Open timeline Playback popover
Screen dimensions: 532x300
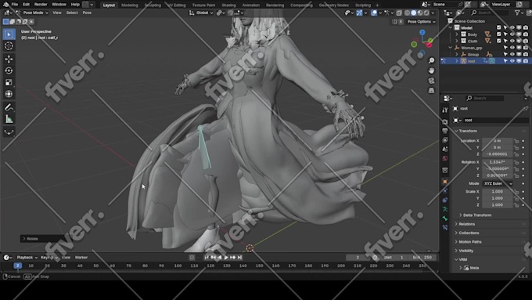pyautogui.click(x=27, y=258)
